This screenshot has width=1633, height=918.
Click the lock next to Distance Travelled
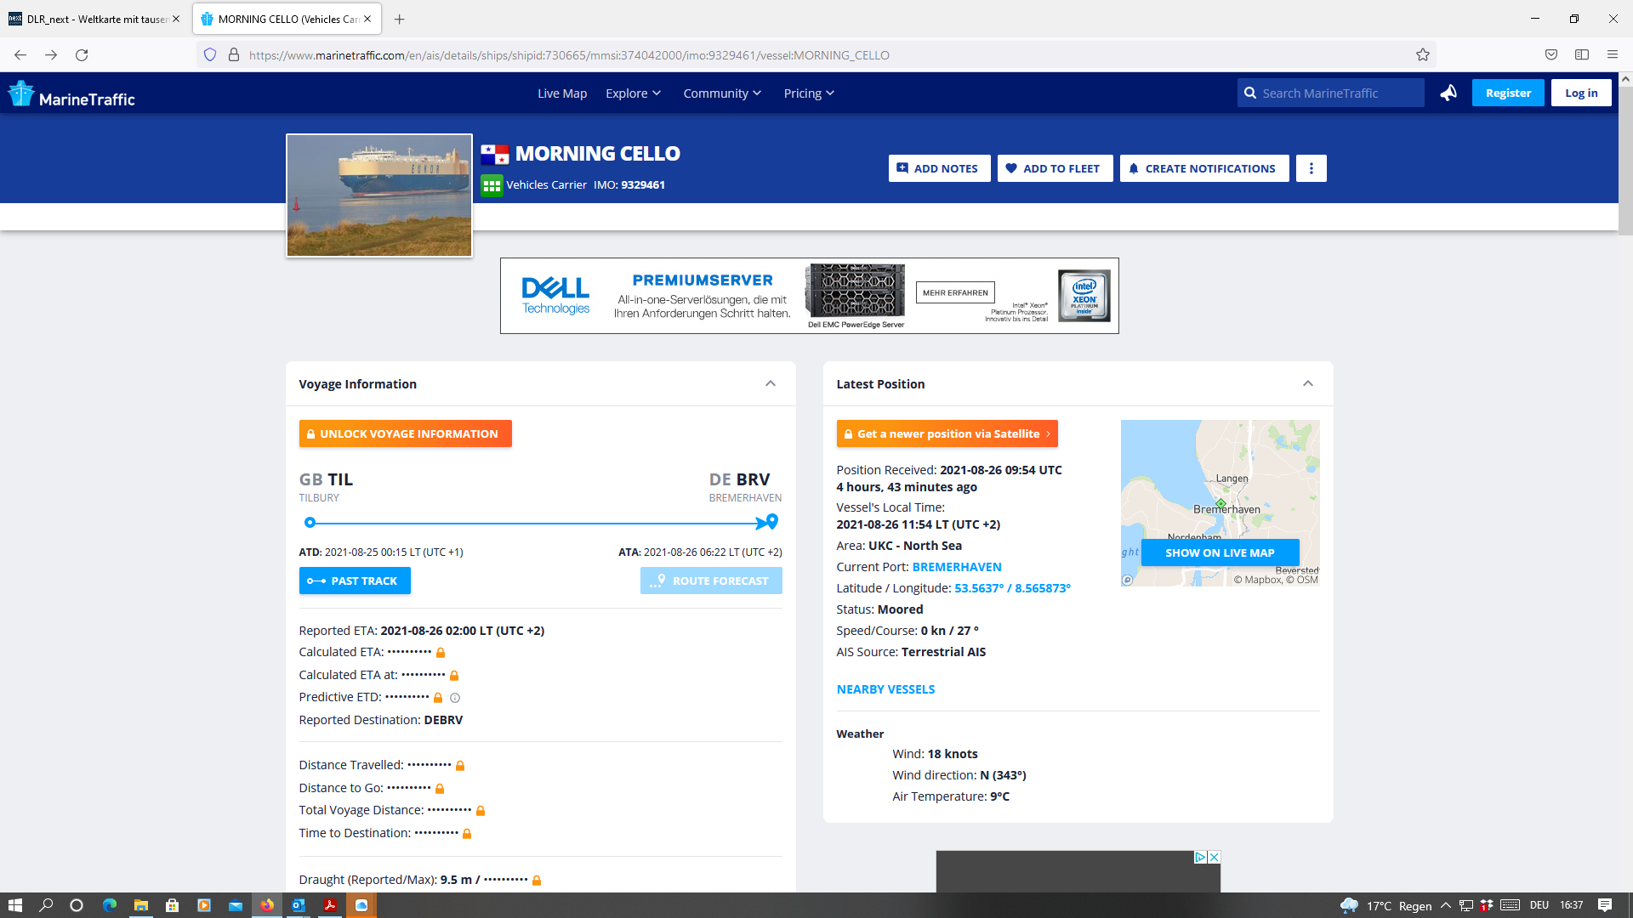460,766
